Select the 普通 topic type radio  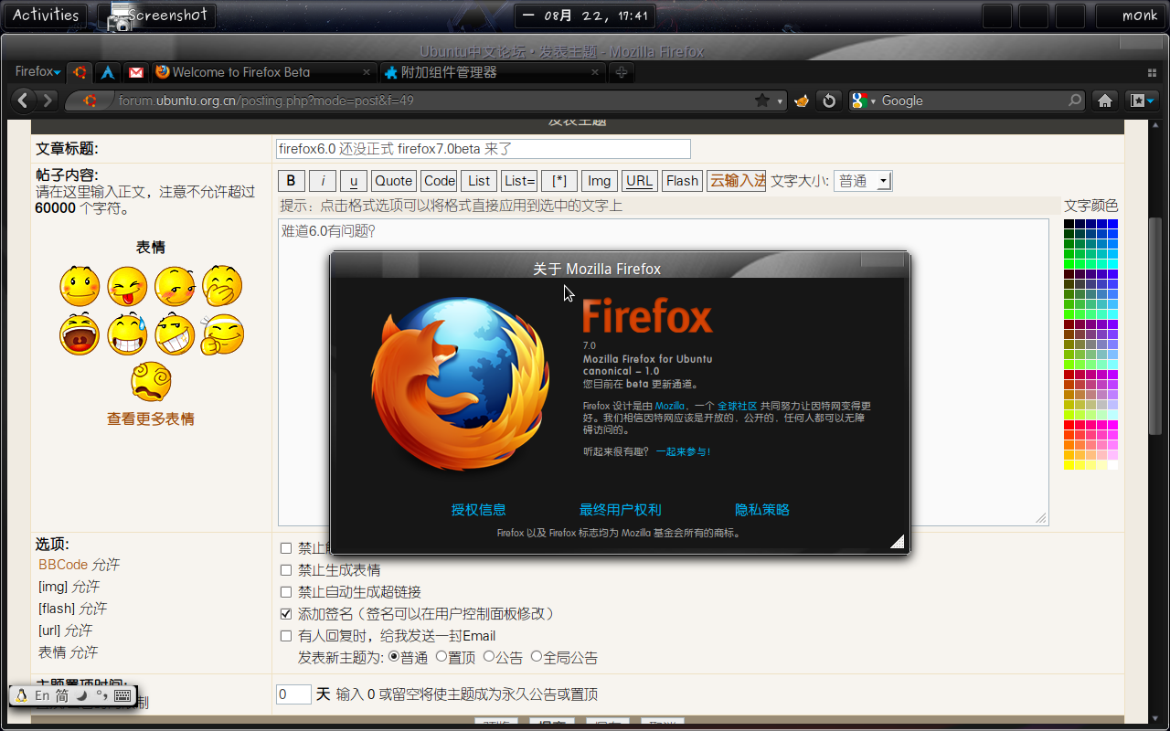point(394,656)
